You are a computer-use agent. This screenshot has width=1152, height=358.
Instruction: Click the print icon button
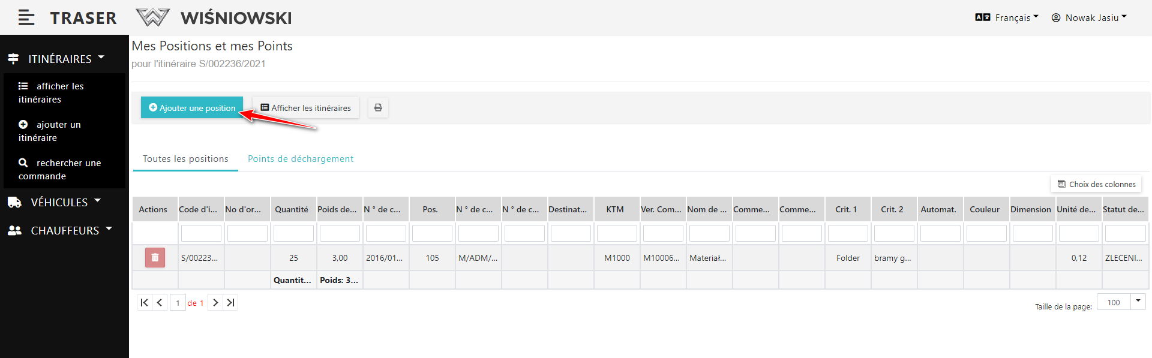[x=378, y=108]
